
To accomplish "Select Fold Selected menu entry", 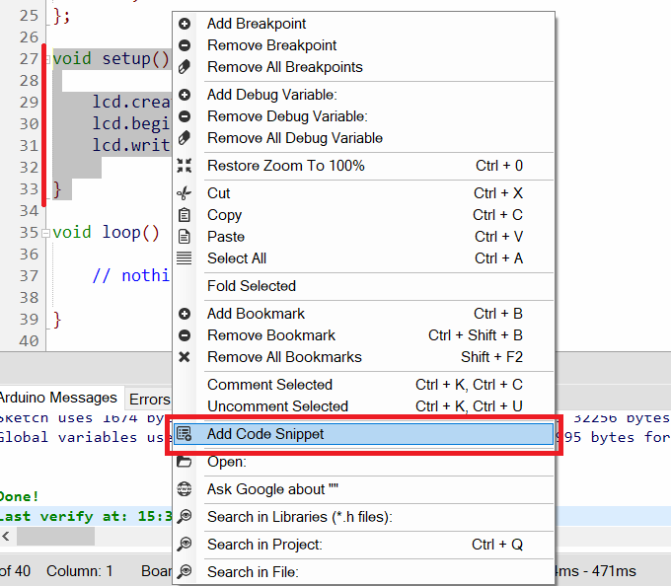I will pos(252,286).
